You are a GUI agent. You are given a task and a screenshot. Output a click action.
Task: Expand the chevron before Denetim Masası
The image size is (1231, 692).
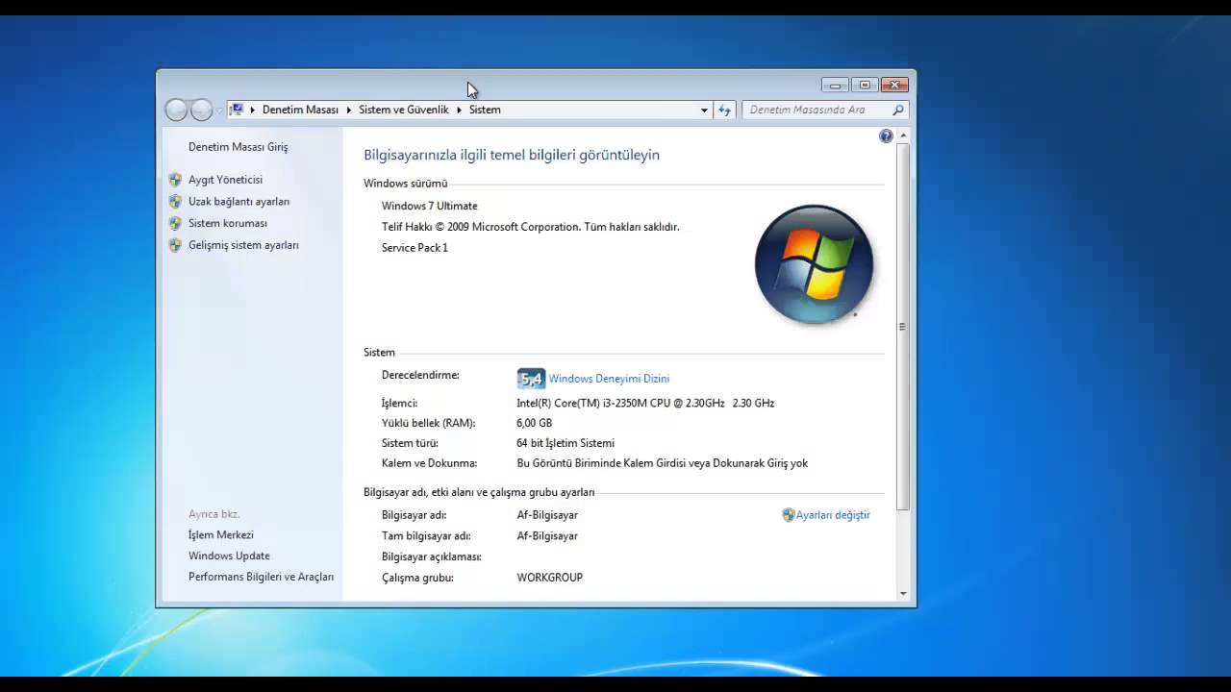click(x=253, y=110)
